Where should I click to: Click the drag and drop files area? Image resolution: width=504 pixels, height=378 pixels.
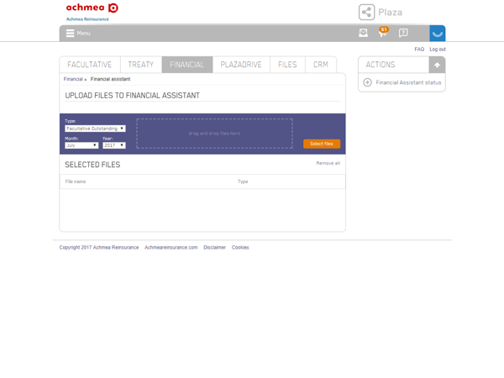pos(214,134)
